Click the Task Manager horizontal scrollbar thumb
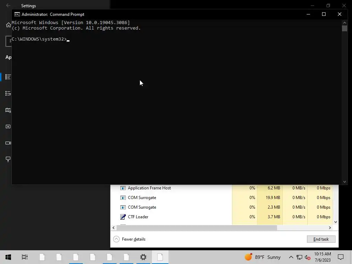The image size is (352, 264). pos(197,228)
